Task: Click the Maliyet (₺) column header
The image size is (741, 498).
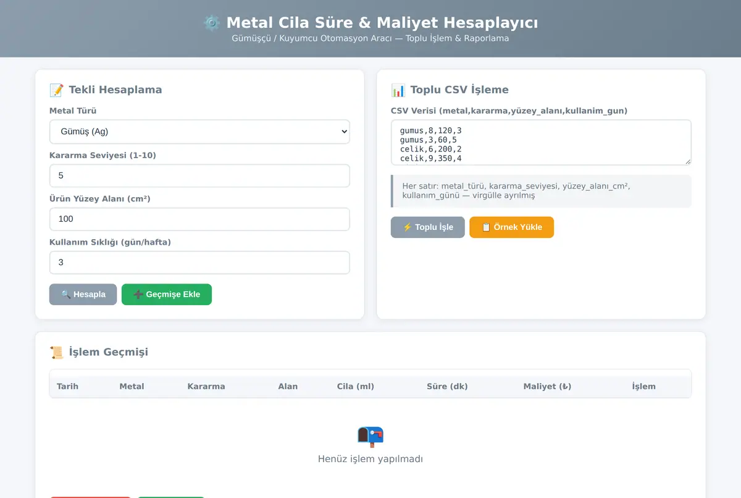Action: 547,387
